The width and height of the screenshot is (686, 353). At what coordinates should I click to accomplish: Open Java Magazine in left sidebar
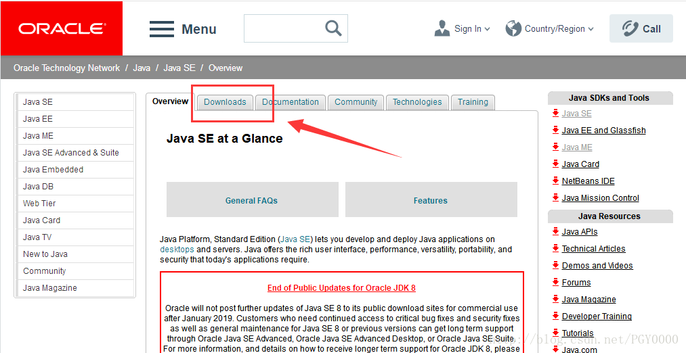[x=75, y=288]
